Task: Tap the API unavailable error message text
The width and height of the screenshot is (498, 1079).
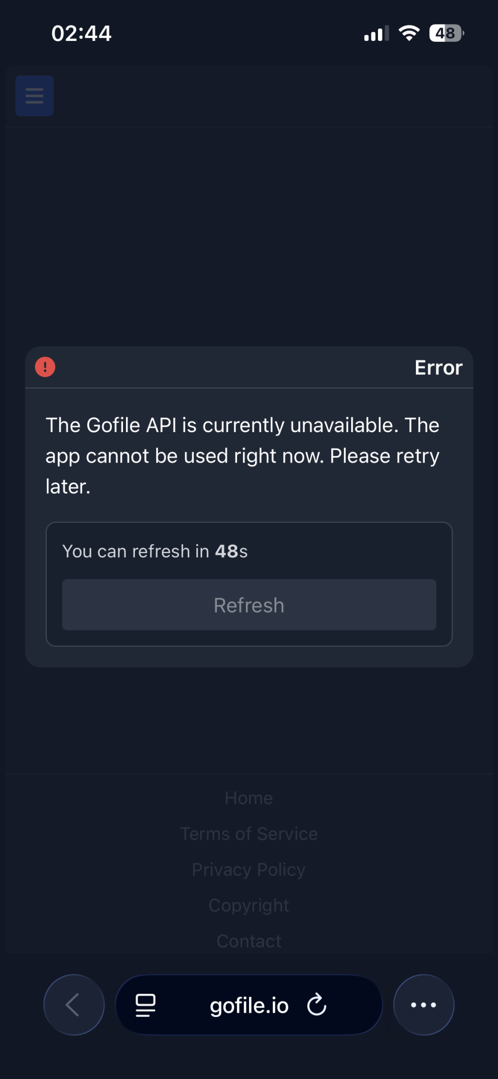Action: (x=243, y=456)
